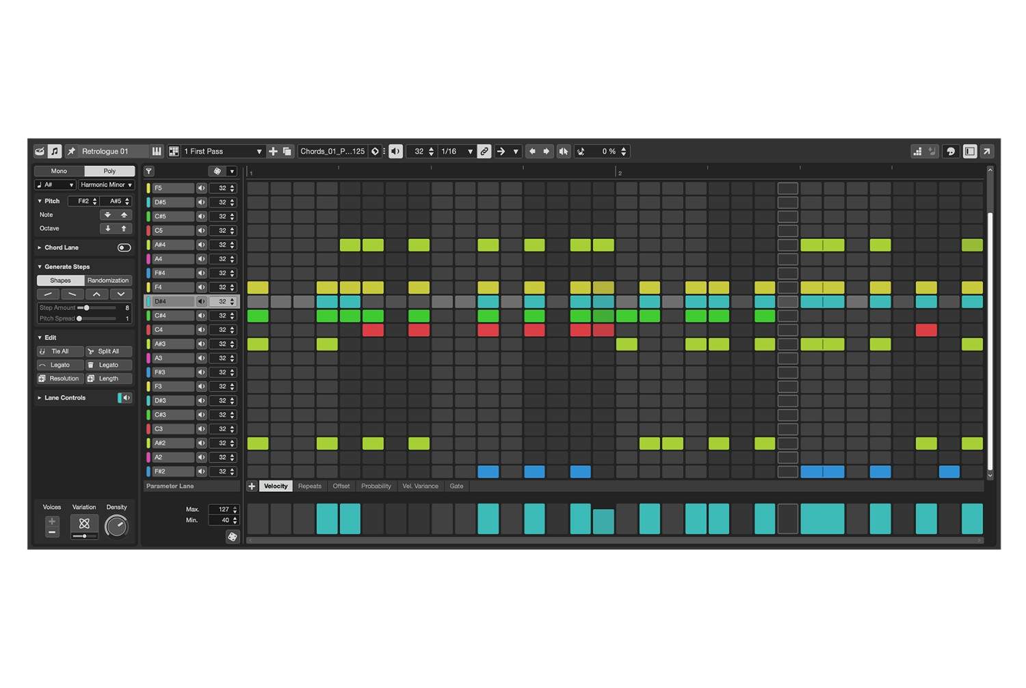Screen dimensions: 1026x688
Task: Click the Step Amount slider
Action: point(96,307)
